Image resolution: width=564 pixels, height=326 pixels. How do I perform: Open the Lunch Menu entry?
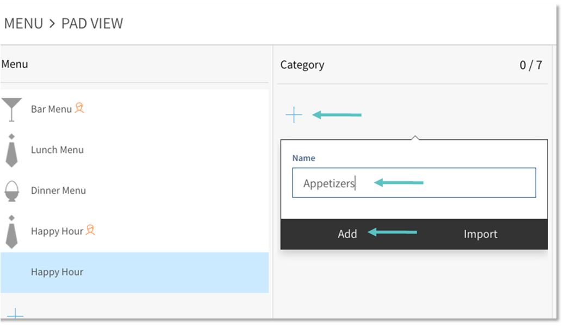tap(57, 150)
